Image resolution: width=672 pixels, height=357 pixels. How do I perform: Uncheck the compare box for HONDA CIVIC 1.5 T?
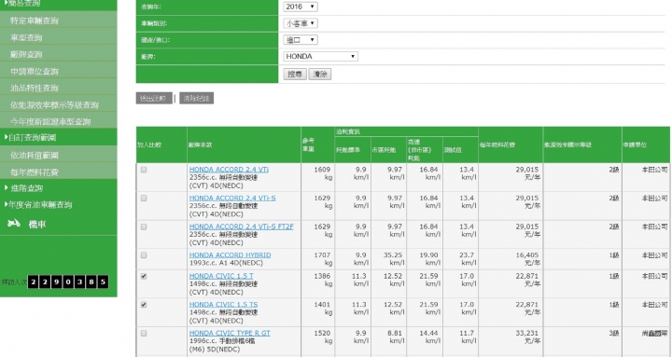click(x=144, y=276)
